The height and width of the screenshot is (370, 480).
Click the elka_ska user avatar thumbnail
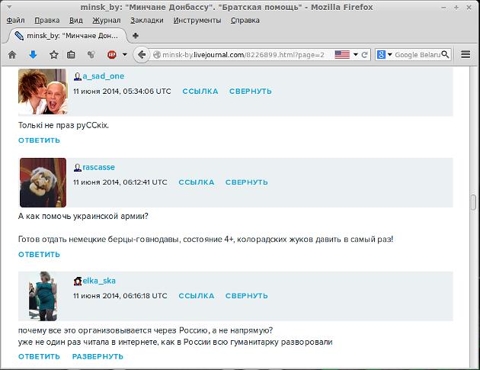click(42, 296)
